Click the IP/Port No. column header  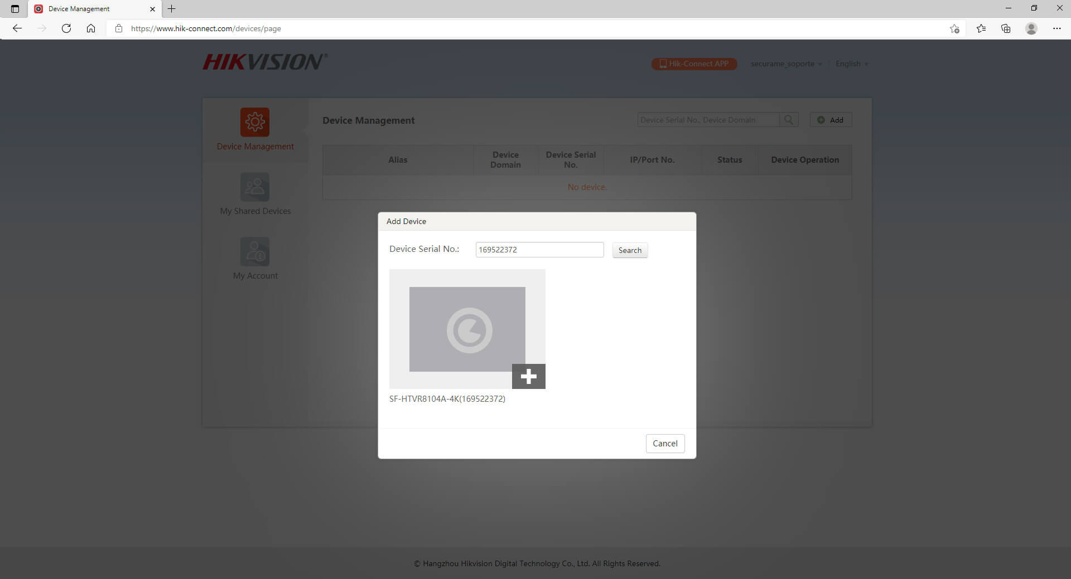pos(652,160)
